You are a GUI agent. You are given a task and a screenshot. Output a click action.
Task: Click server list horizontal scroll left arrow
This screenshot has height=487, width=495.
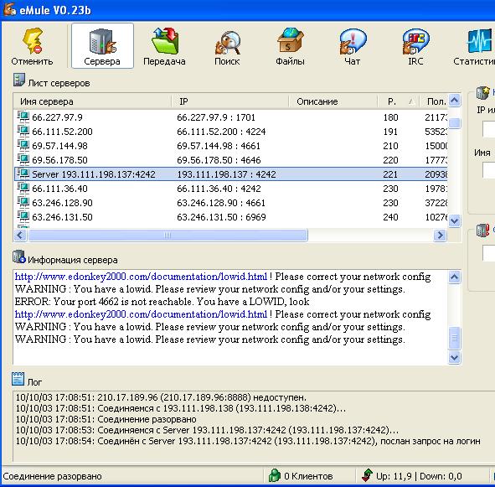coord(20,236)
